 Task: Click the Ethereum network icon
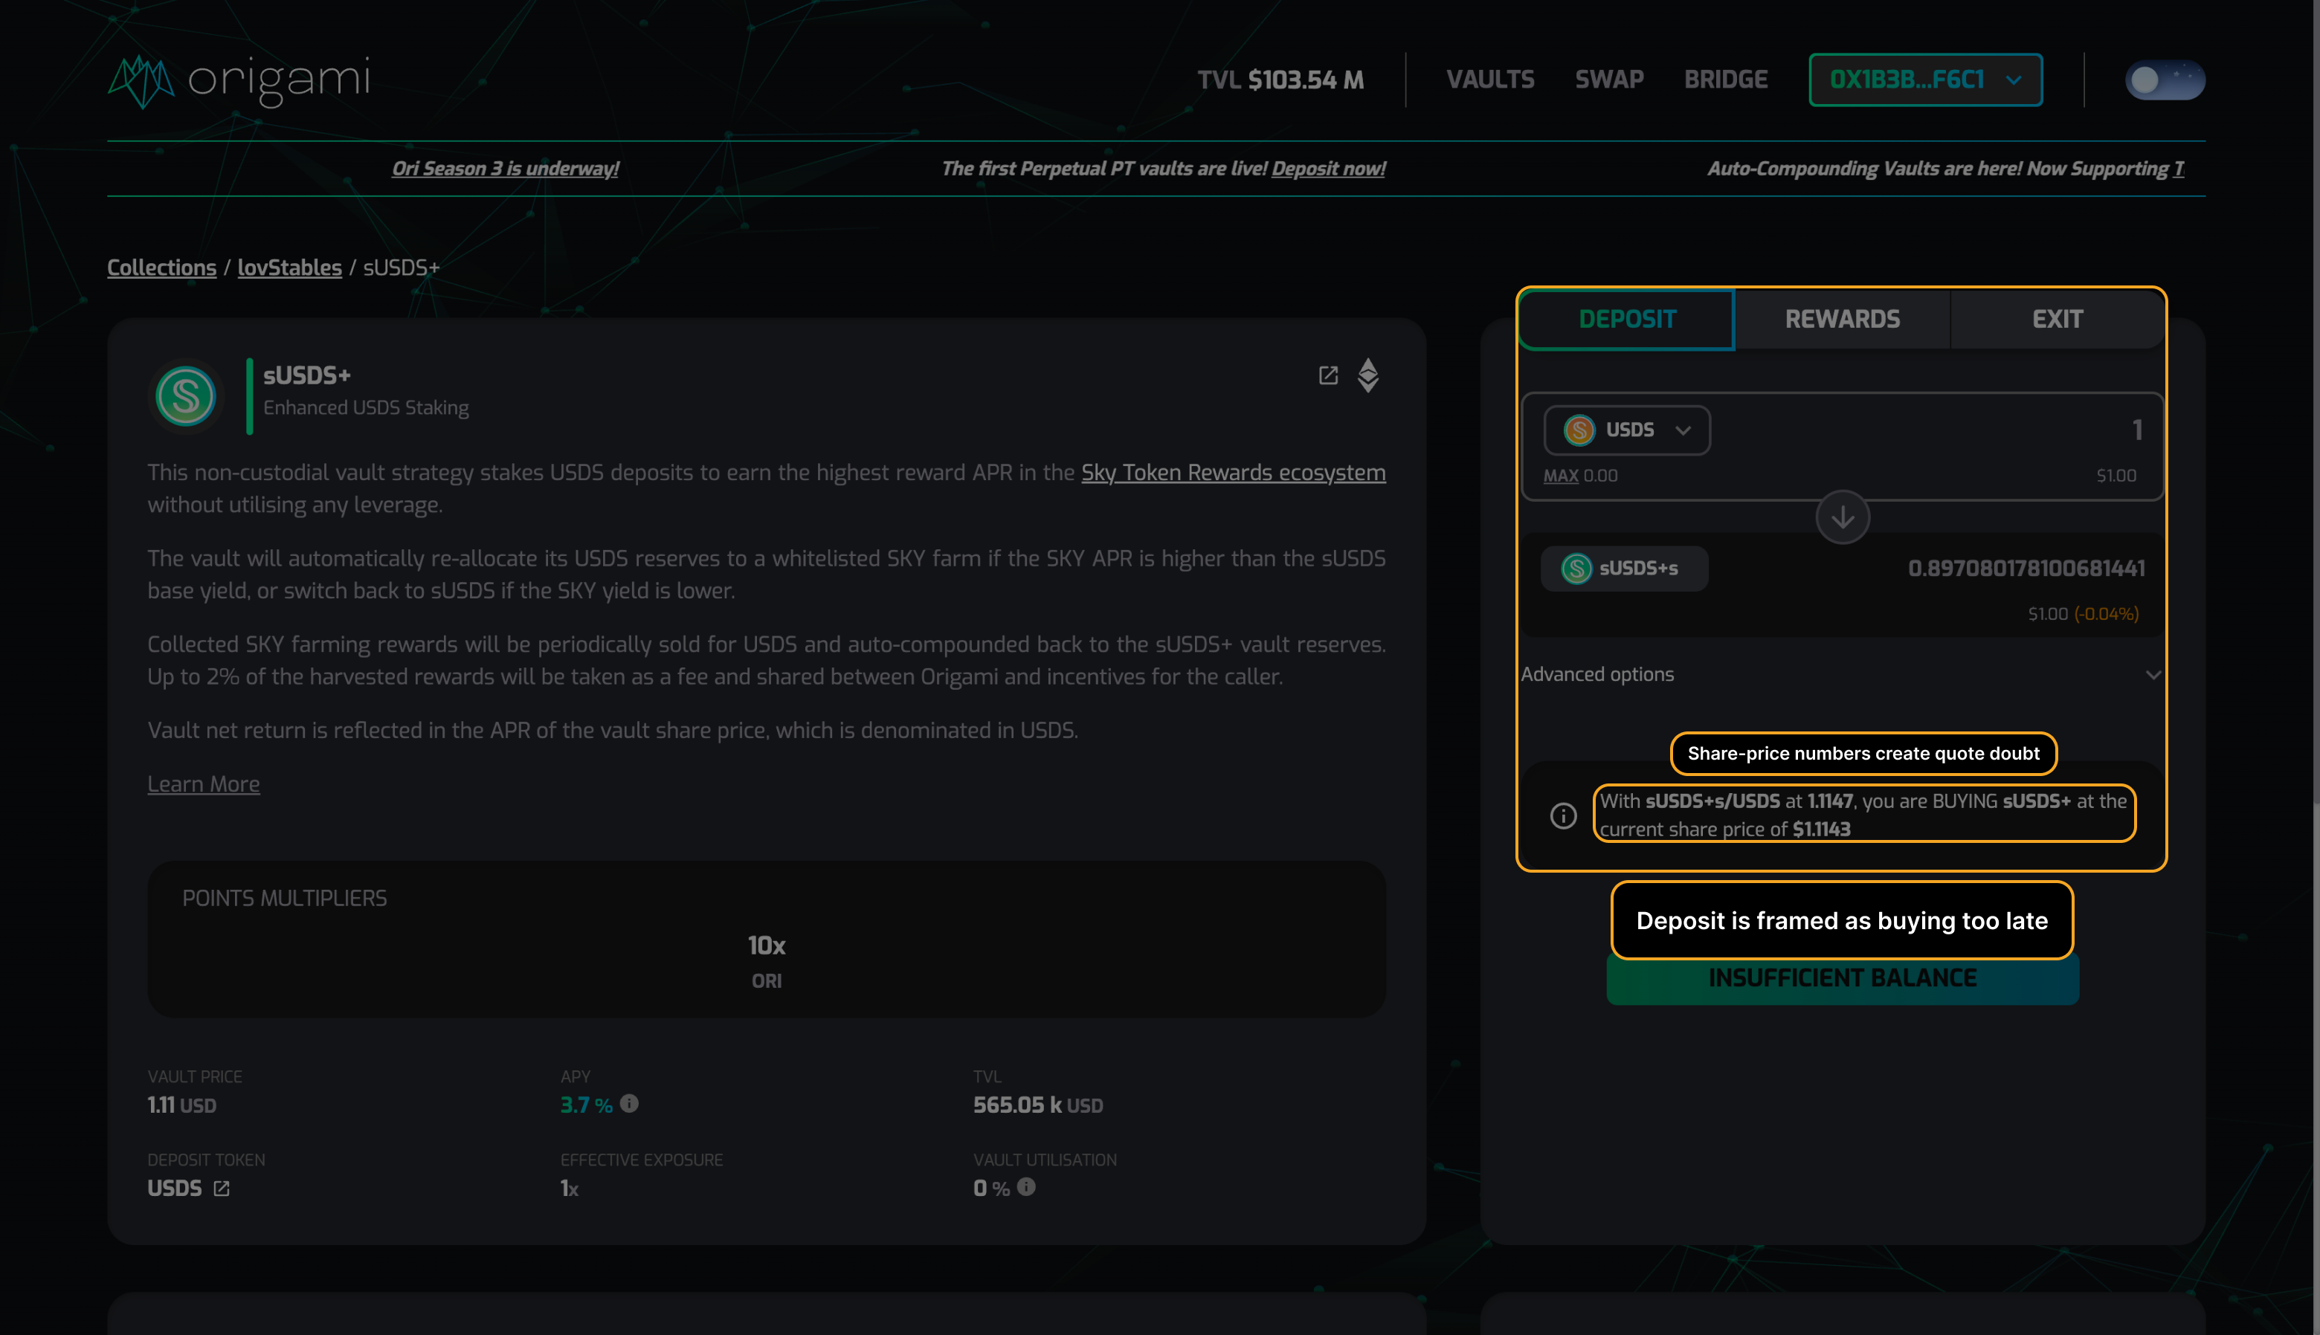coord(1368,375)
